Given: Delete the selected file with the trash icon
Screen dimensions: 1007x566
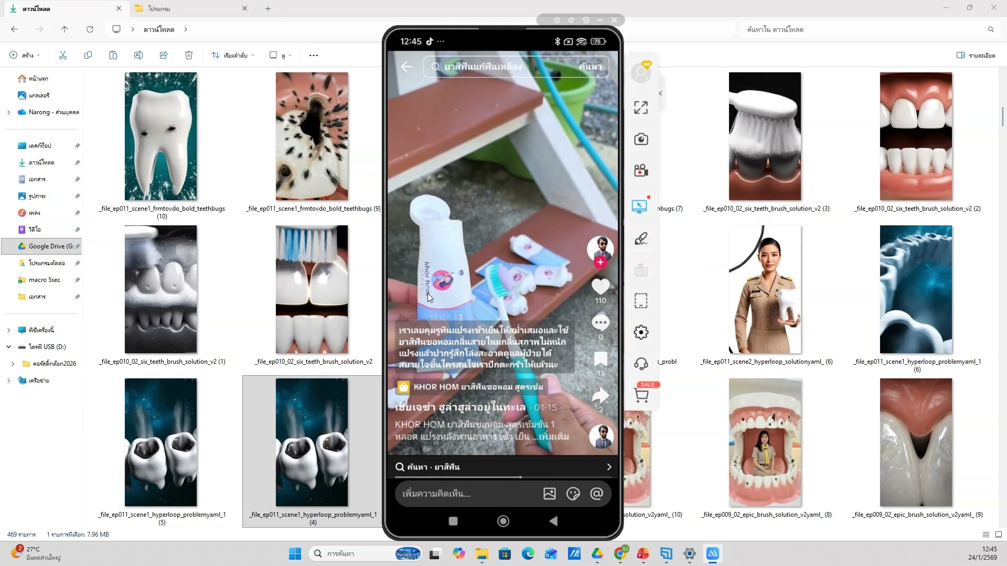Looking at the screenshot, I should point(189,55).
